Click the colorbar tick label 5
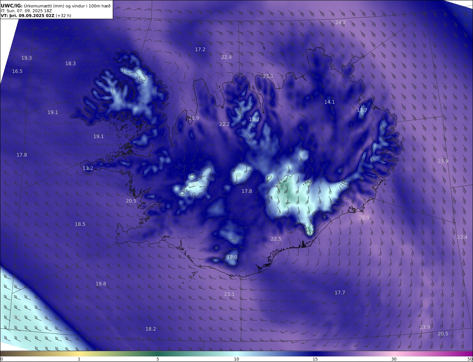 (x=158, y=359)
